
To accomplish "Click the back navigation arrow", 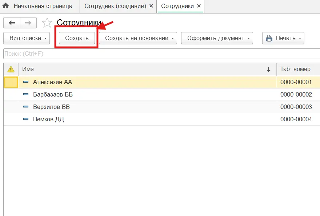I will point(12,23).
